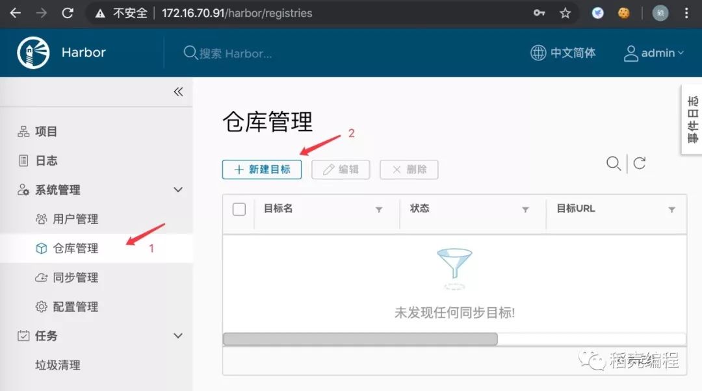Image resolution: width=702 pixels, height=391 pixels.
Task: Click 任务 in the sidebar
Action: click(x=46, y=336)
